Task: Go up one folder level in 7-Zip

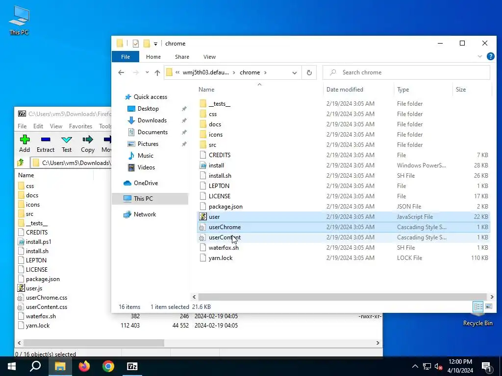Action: point(21,163)
